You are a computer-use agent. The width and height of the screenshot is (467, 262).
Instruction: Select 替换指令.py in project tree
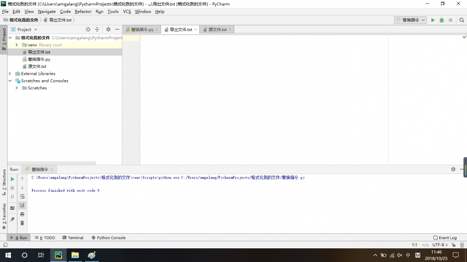coord(39,59)
